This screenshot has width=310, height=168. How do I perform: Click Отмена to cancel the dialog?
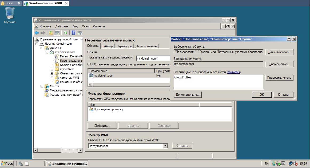pos(283,95)
